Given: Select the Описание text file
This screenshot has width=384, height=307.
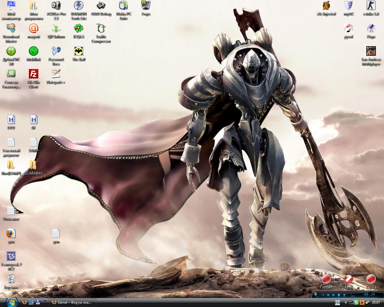Looking at the screenshot, I should tap(11, 213).
